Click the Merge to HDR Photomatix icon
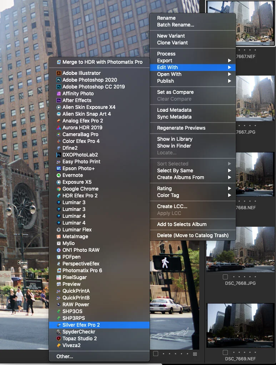Viewport: 276px width, 365px height. [x=59, y=62]
